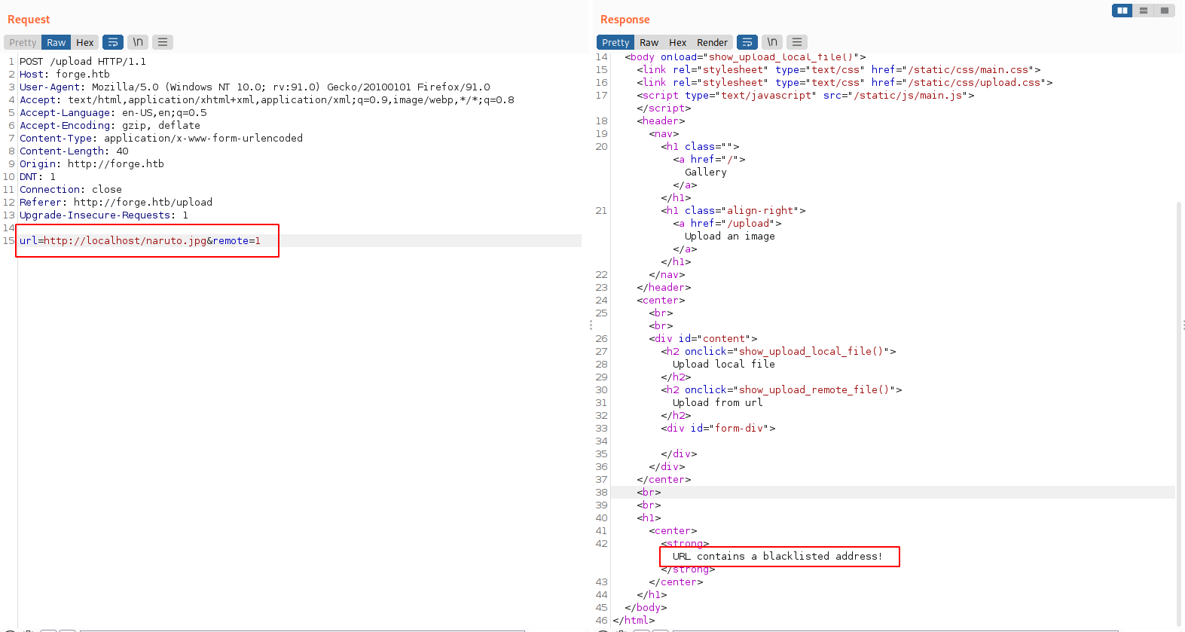The height and width of the screenshot is (632, 1185).
Task: Switch Request view to Pretty tab
Action: click(23, 42)
